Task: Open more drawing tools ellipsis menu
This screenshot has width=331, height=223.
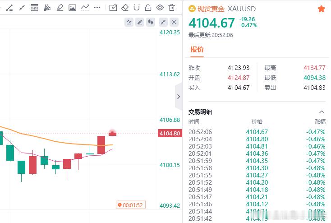Action: (97, 8)
